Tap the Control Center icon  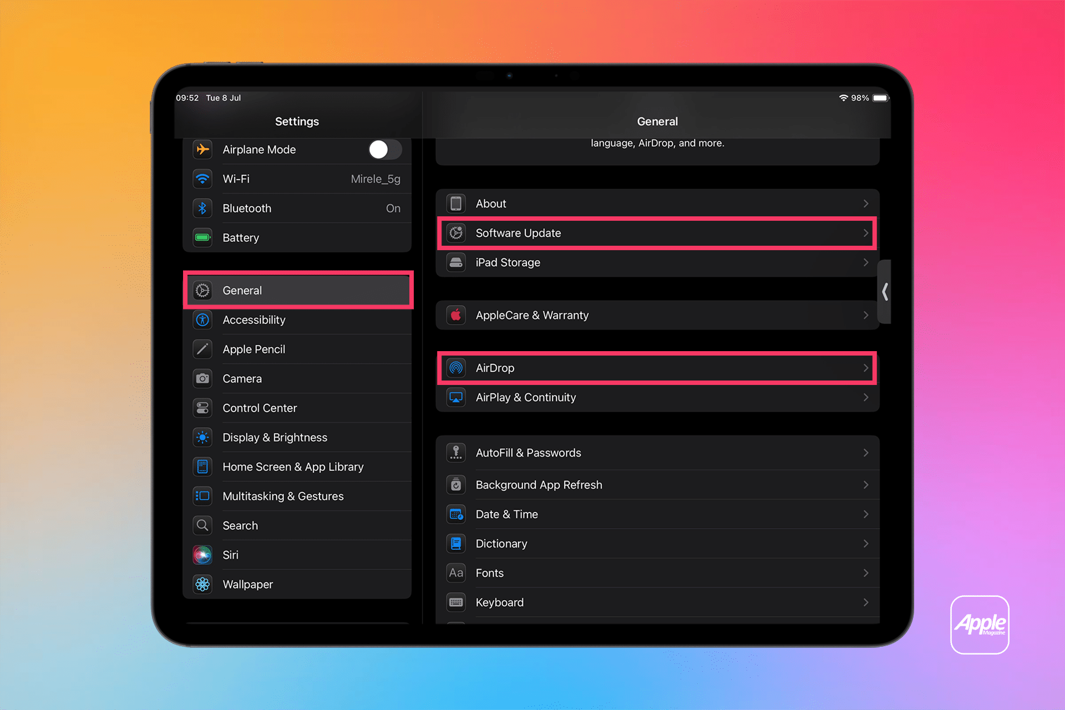coord(202,408)
